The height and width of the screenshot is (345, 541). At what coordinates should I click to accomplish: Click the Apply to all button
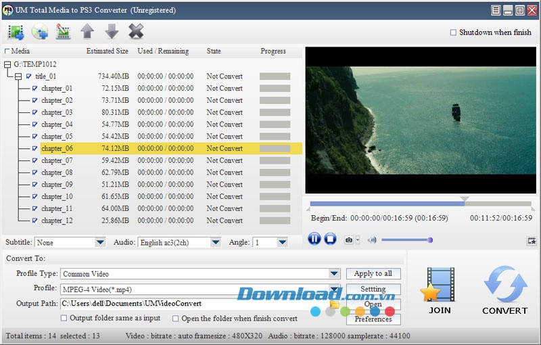coord(373,273)
